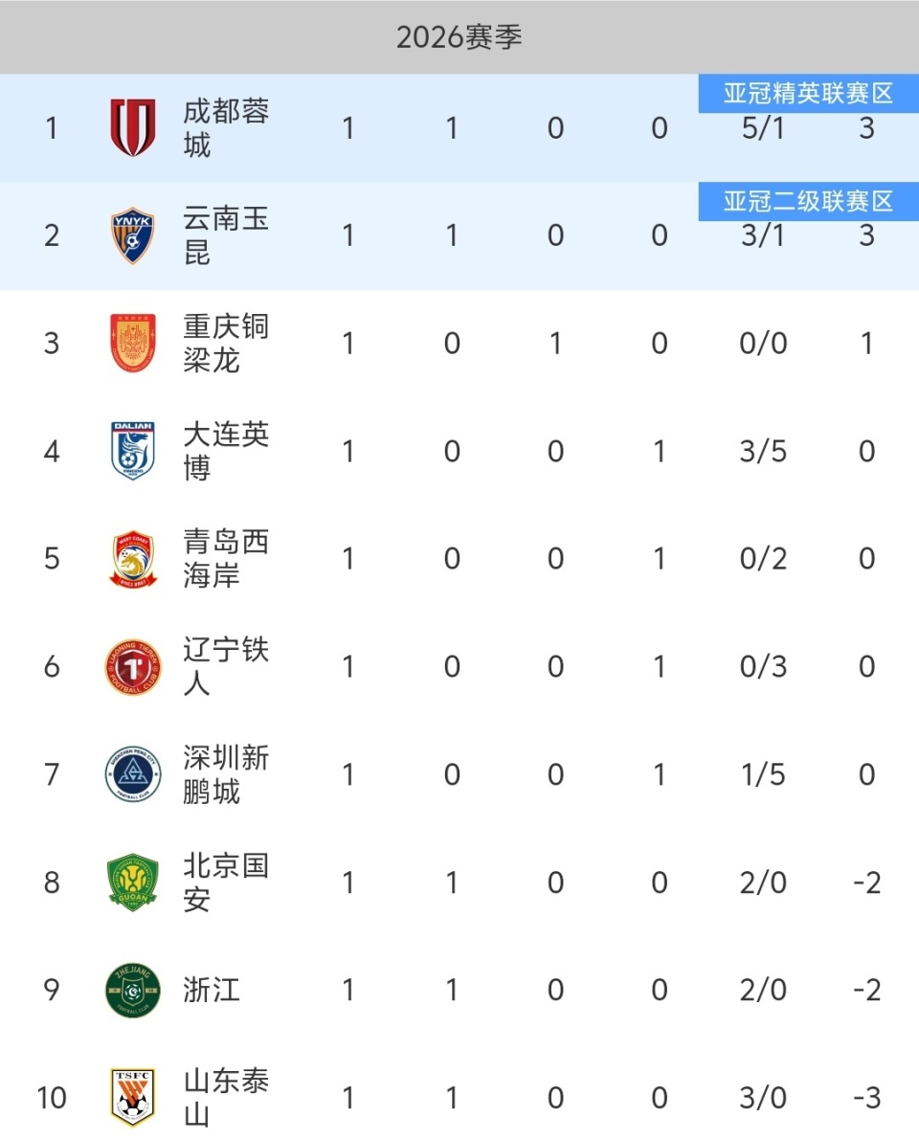Click the 亚冠二级联赛区 blue label

(x=808, y=202)
